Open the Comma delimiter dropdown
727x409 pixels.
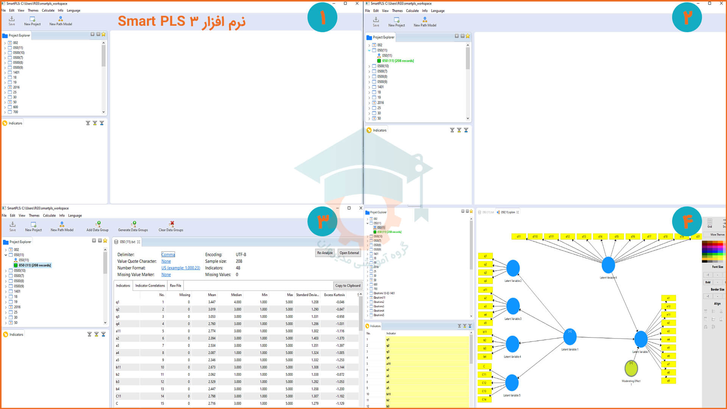coord(168,254)
